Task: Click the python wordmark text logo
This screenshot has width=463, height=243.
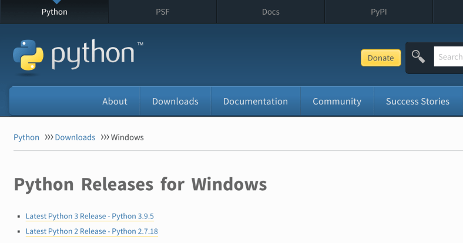Action: click(93, 55)
